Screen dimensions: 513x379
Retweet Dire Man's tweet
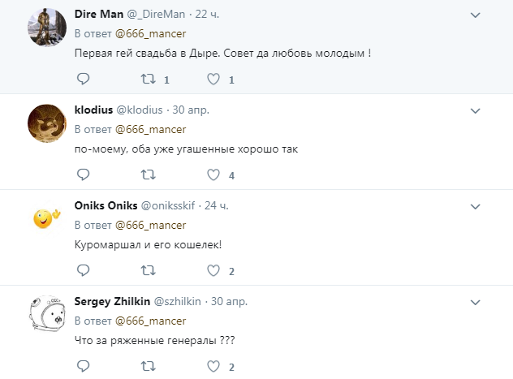point(148,80)
